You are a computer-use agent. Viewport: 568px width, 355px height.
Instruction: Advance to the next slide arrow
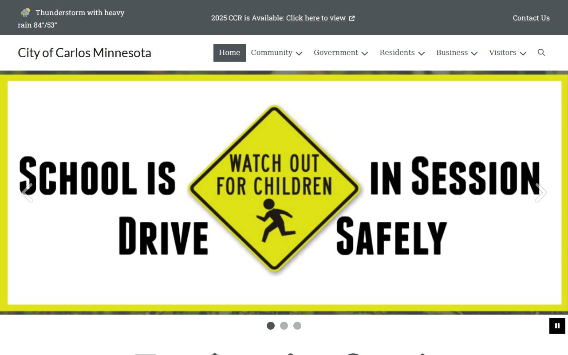(540, 193)
